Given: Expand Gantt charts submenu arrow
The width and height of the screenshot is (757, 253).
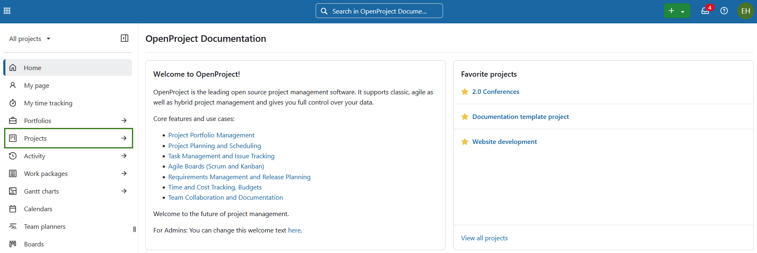Looking at the screenshot, I should (x=124, y=191).
